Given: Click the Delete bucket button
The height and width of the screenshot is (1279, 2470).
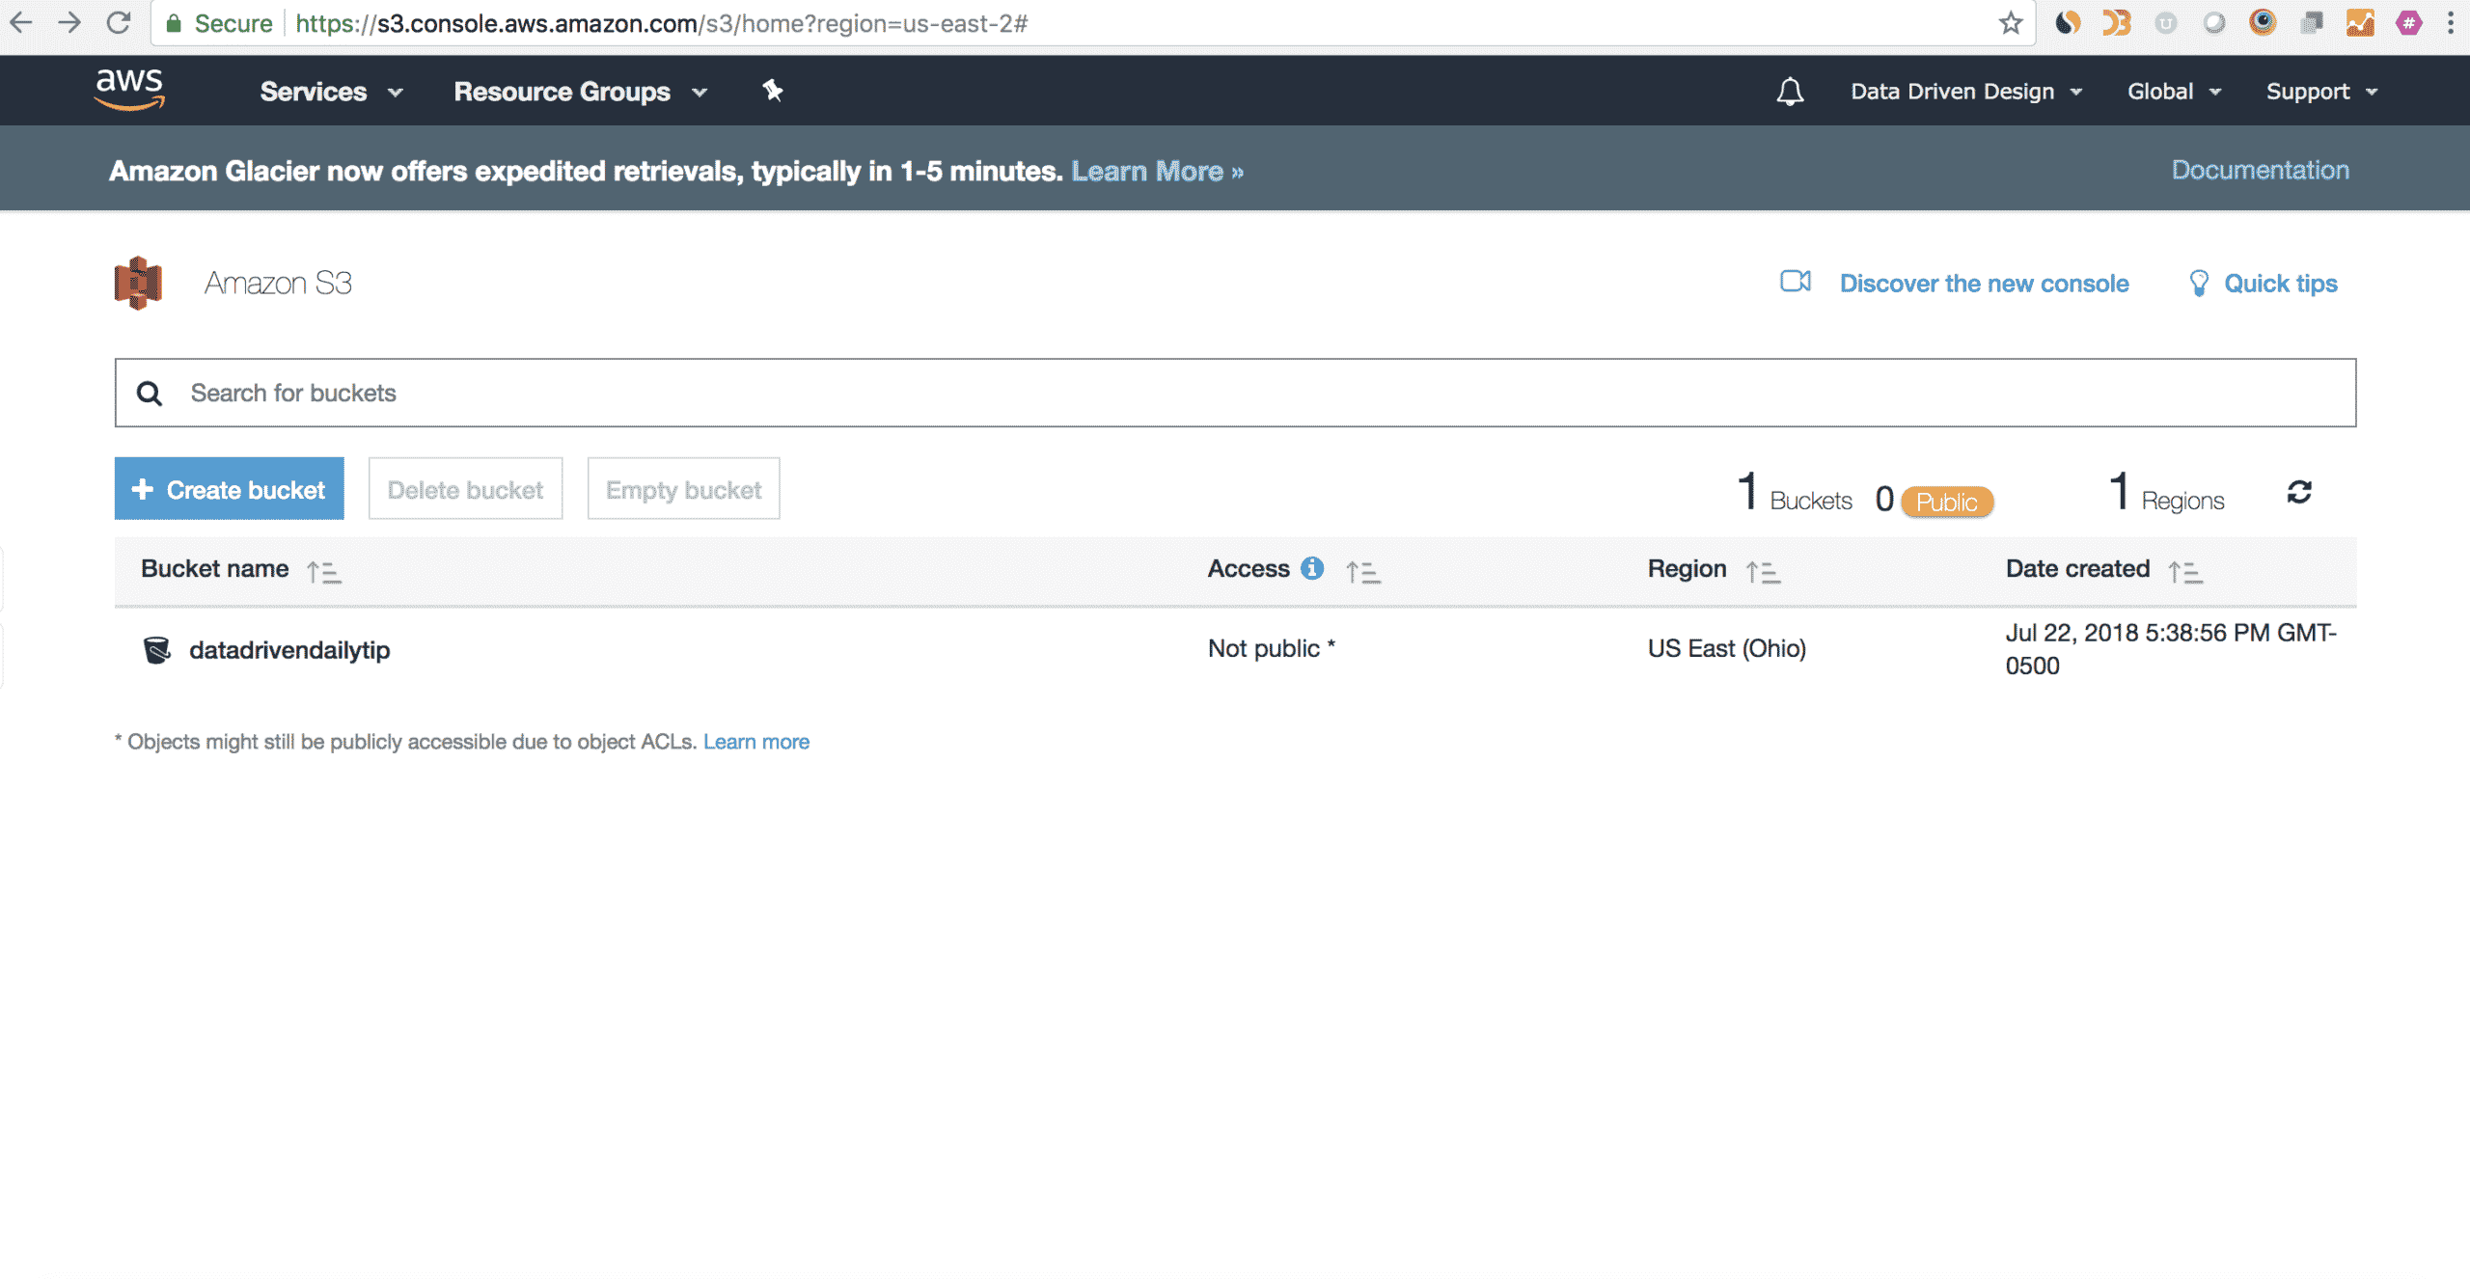Looking at the screenshot, I should [x=465, y=489].
